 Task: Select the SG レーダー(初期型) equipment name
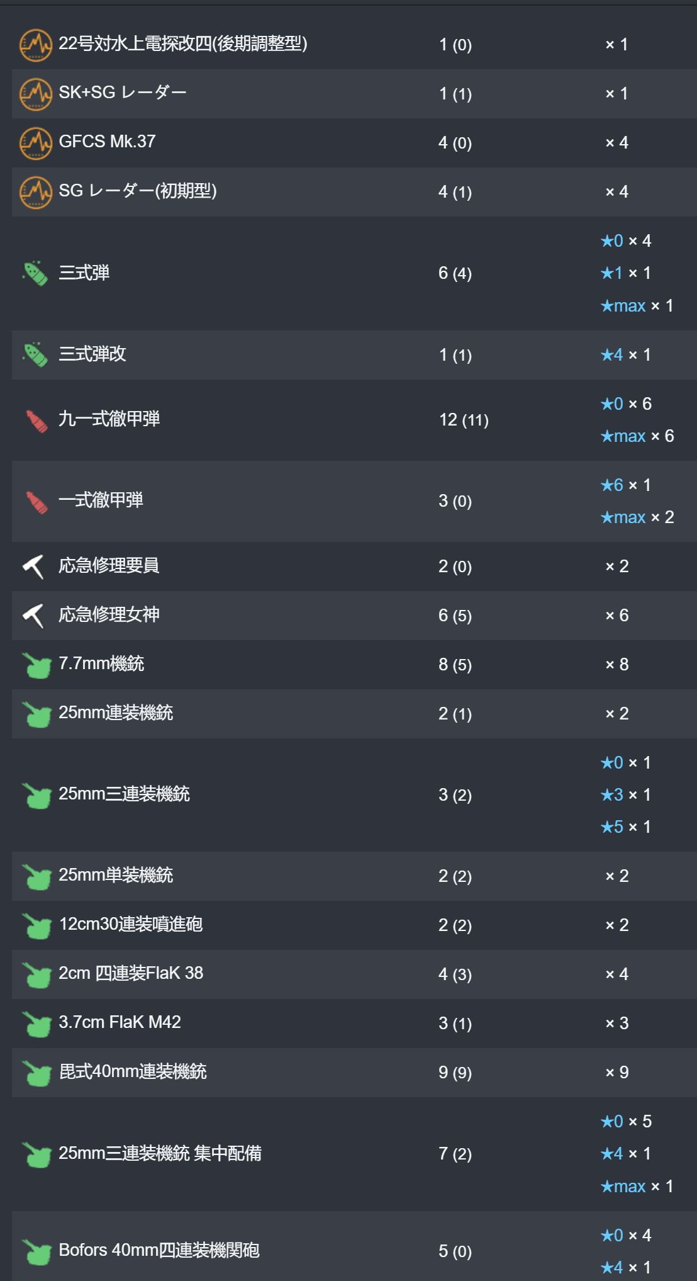138,191
